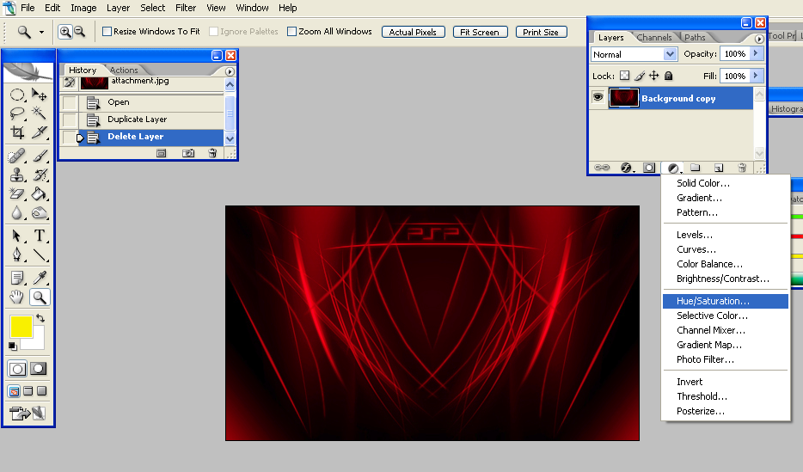This screenshot has height=472, width=803.
Task: Open the Opacity slider arrow
Action: pos(756,54)
